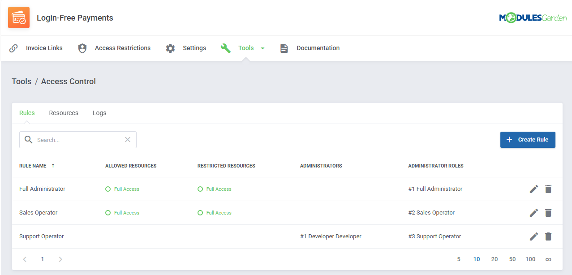Delete the Support Operator rule
Image resolution: width=572 pixels, height=275 pixels.
548,236
